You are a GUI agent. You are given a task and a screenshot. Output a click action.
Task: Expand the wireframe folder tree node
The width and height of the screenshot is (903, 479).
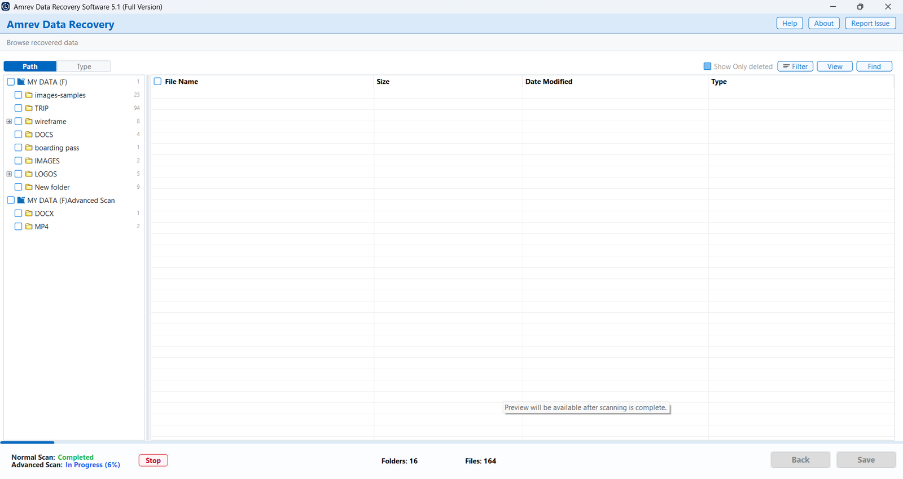click(9, 121)
